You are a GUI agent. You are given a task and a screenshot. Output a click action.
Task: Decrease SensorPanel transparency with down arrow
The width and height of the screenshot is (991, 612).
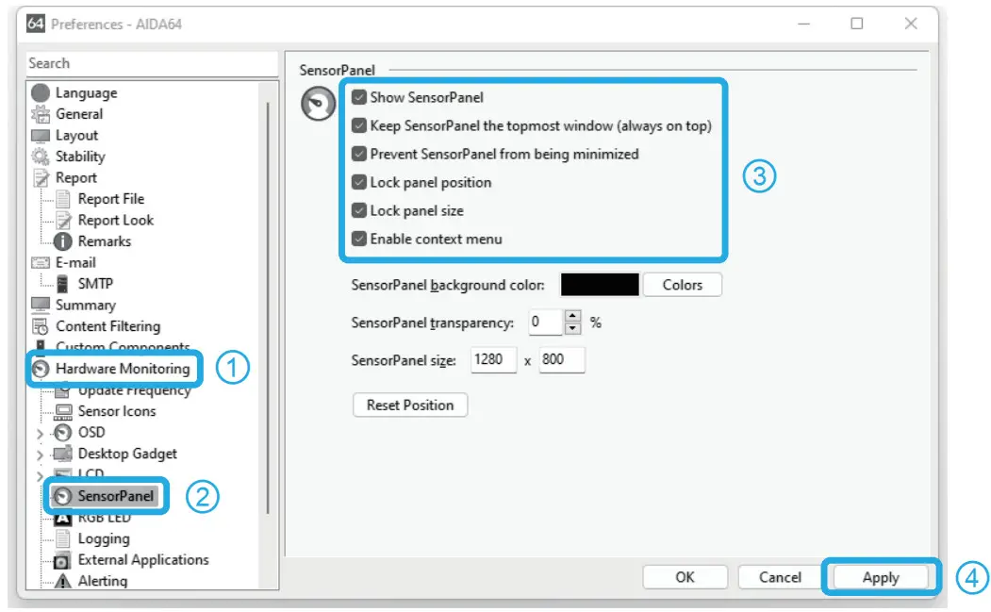(572, 328)
